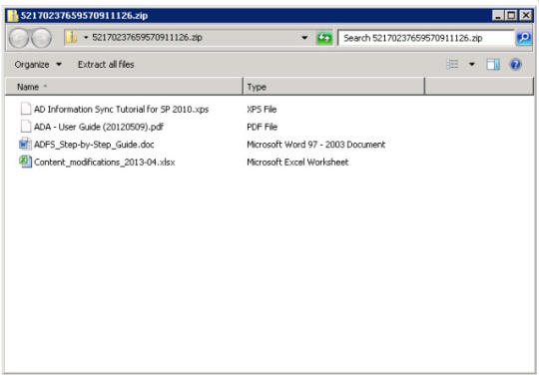Sort by the Name column header
Image resolution: width=539 pixels, height=376 pixels.
[124, 87]
